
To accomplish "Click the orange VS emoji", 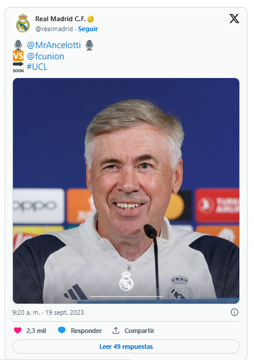I will tap(18, 56).
